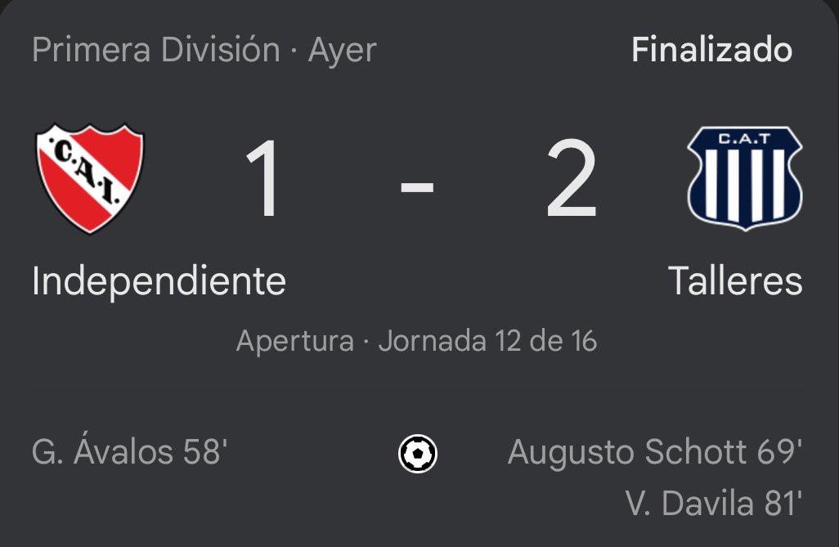Screen dimensions: 839x547
Task: Click the C.A.I. banner on crest
Action: pos(87,171)
